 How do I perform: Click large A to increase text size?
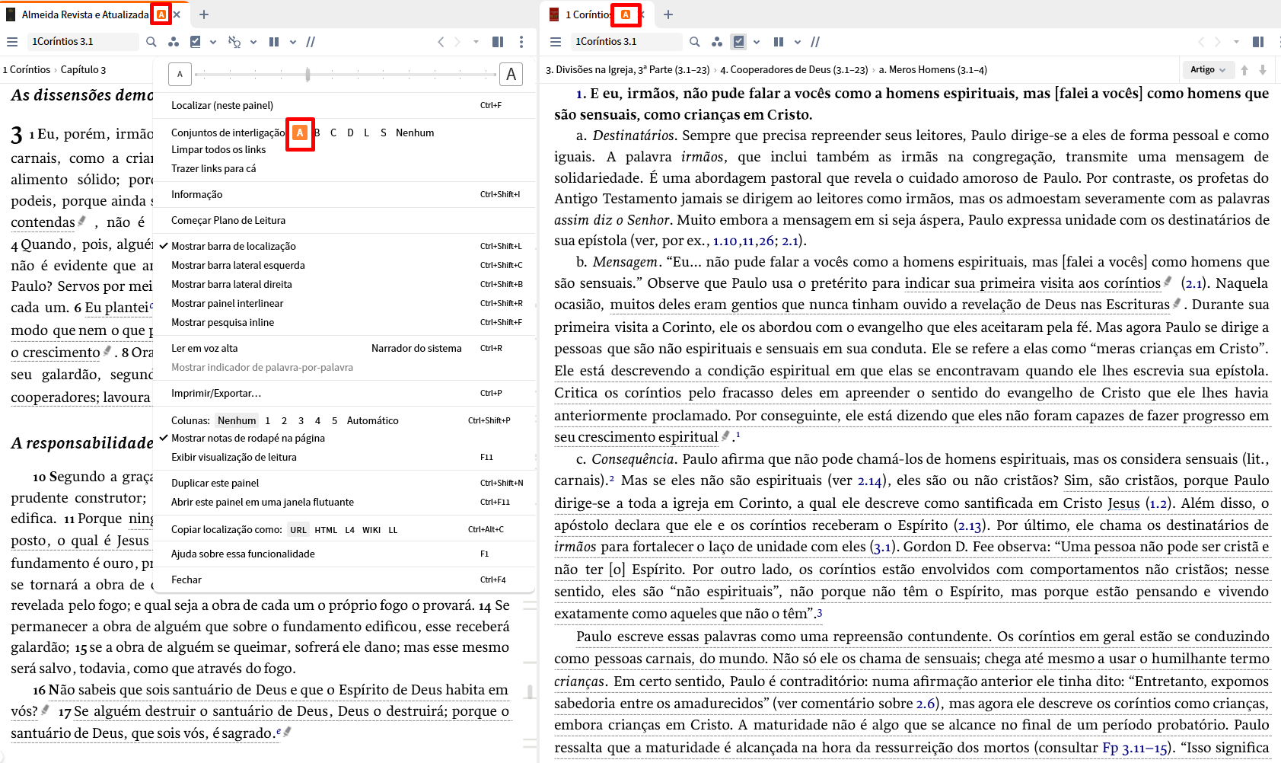511,74
